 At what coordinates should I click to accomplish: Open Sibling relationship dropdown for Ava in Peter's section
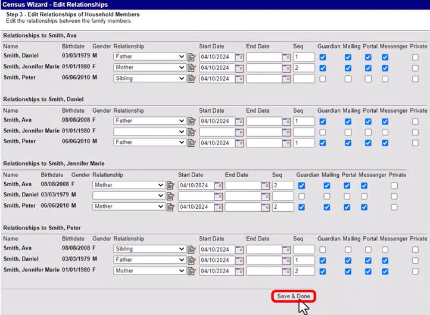(149, 249)
